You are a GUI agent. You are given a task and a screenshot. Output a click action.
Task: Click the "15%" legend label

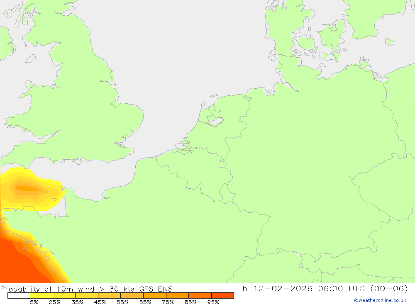(x=32, y=302)
